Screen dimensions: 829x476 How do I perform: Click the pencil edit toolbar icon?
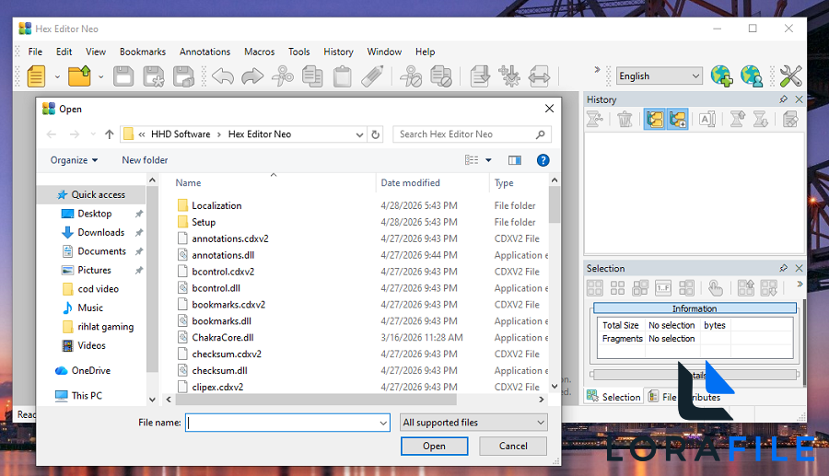click(372, 76)
